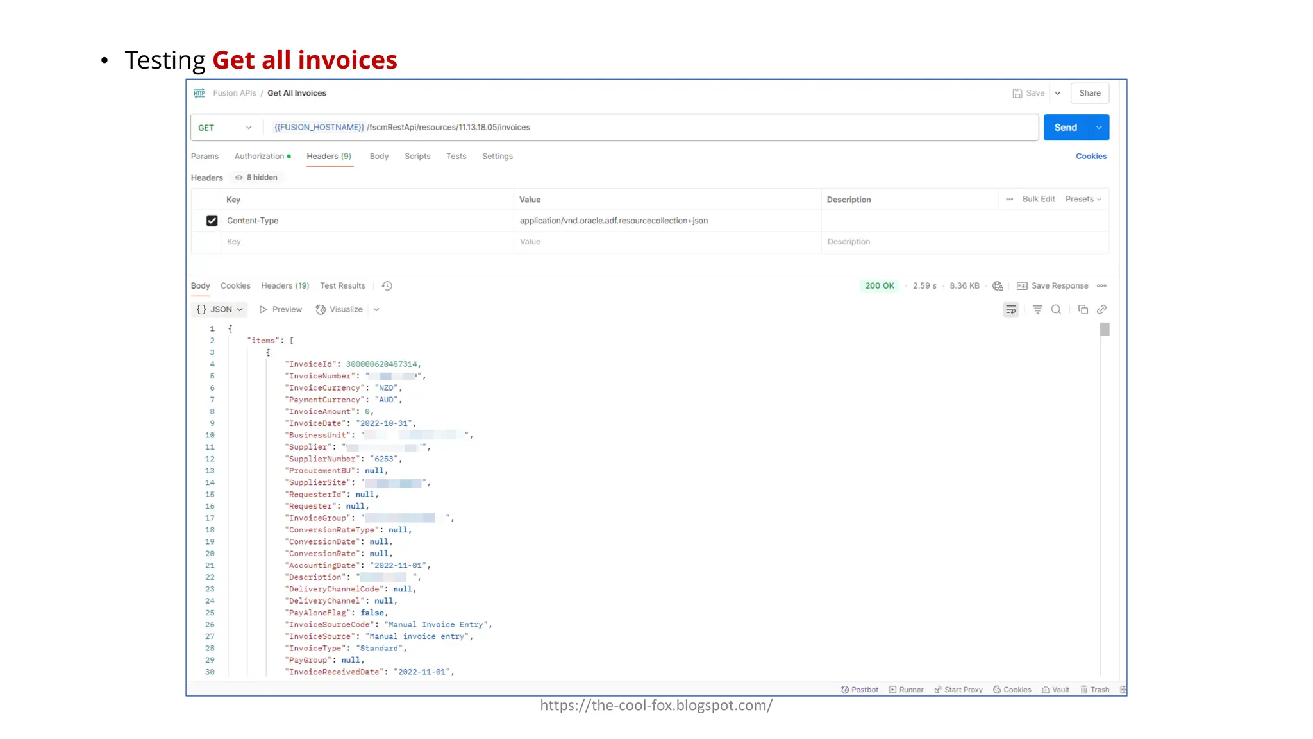This screenshot has width=1313, height=739.
Task: Click the Content-Type key cell
Action: click(x=367, y=221)
